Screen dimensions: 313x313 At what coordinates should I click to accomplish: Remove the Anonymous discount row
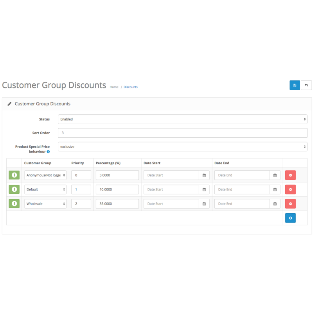(290, 175)
